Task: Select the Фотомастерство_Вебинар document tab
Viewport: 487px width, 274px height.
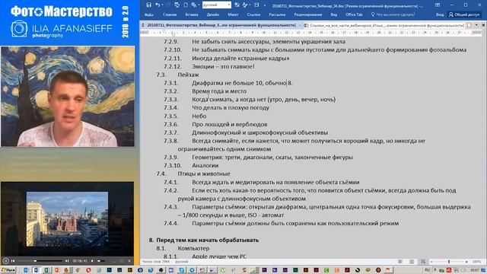Action: pos(221,25)
